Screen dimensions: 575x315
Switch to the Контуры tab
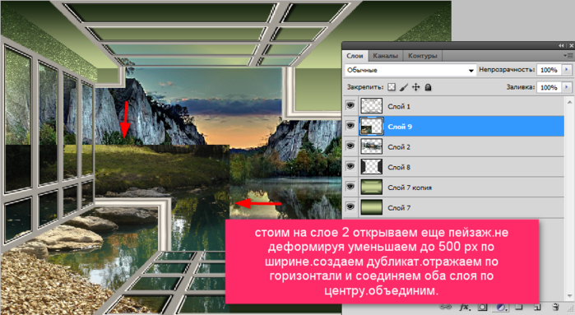[423, 56]
